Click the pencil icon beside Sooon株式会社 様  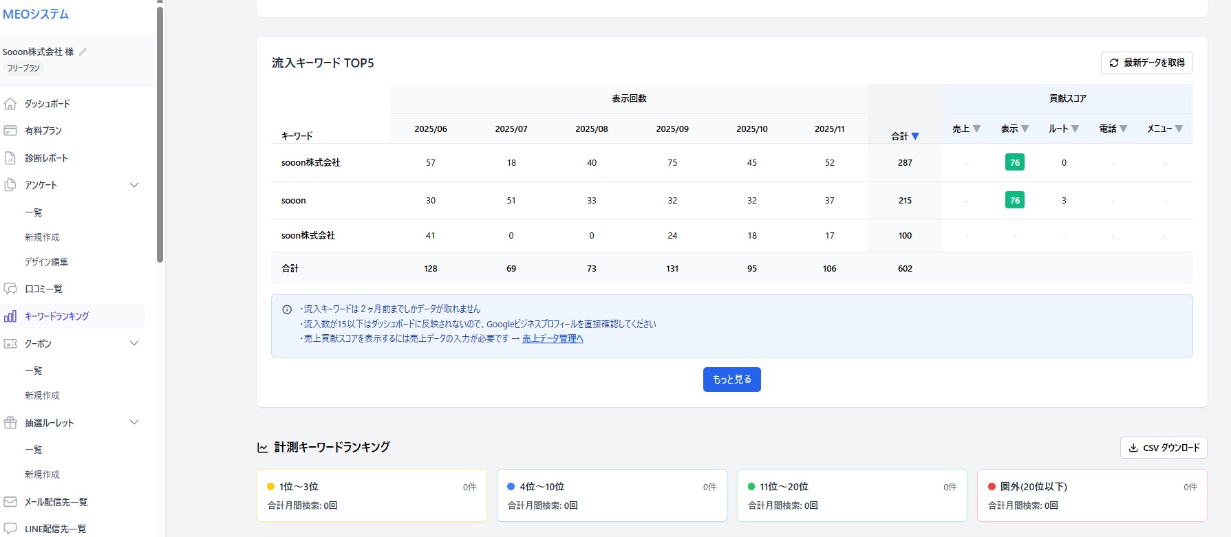83,52
